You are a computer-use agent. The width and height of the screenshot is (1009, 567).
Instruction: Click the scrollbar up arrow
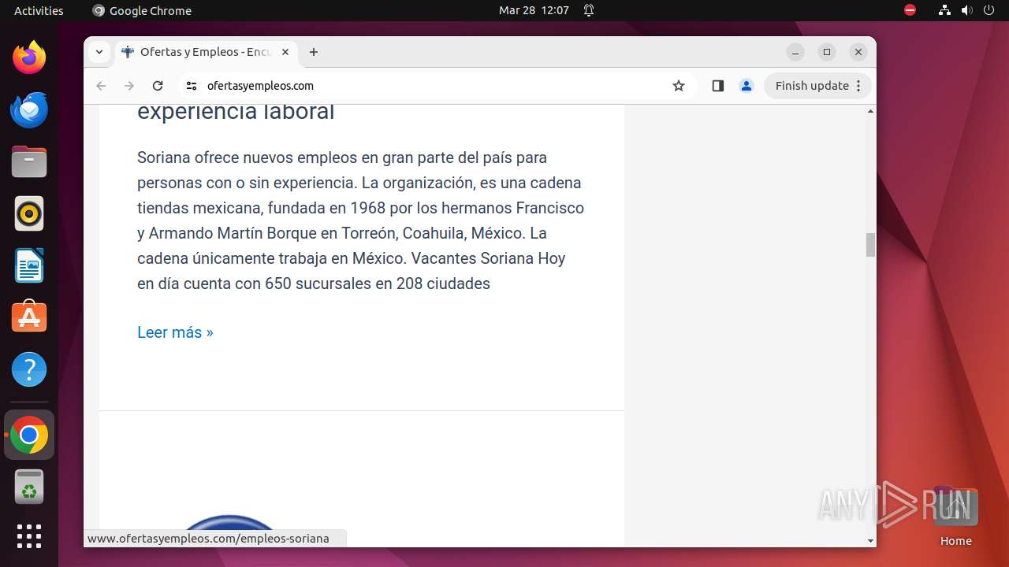870,111
